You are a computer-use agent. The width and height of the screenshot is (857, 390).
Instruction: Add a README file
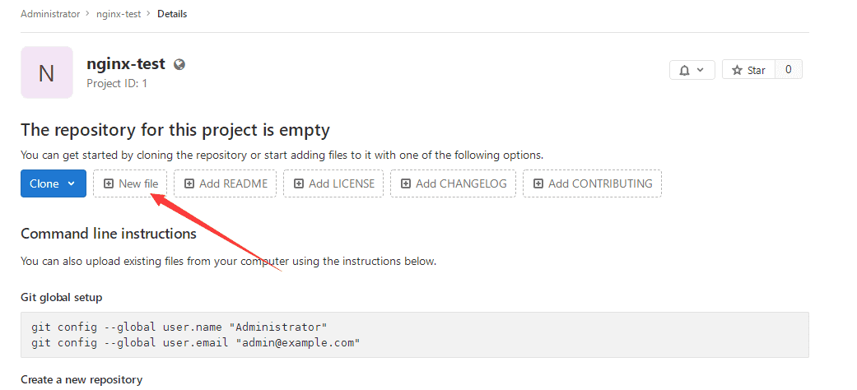[226, 183]
